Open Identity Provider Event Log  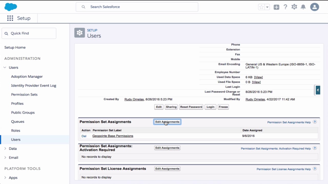pos(34,85)
